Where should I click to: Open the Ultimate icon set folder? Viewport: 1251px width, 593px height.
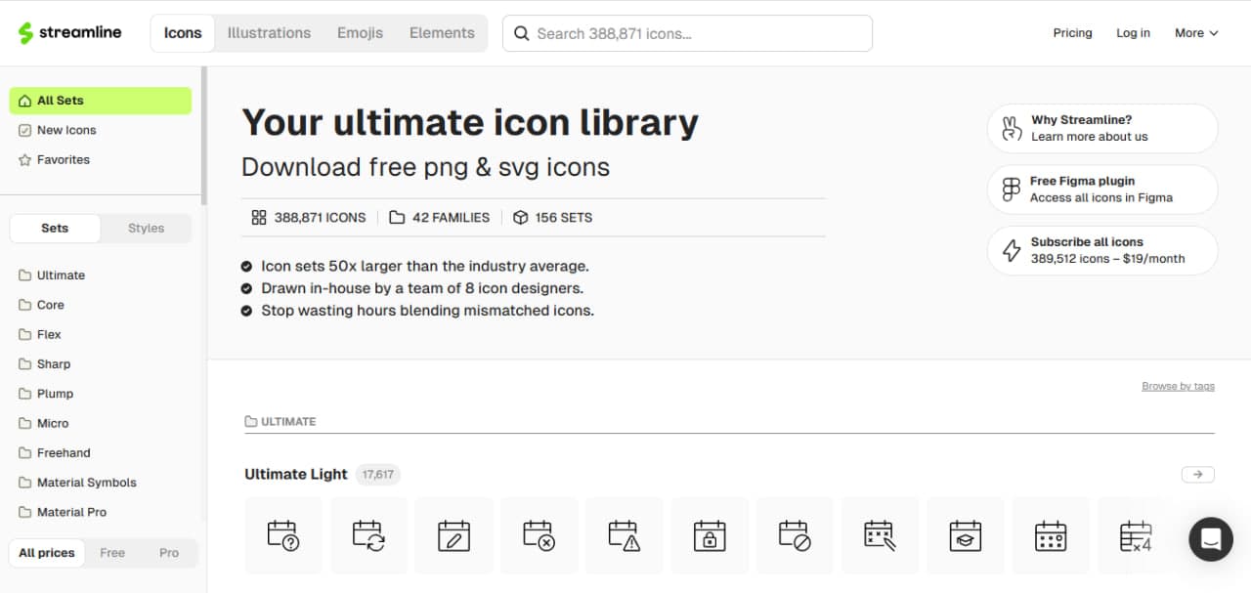point(52,275)
